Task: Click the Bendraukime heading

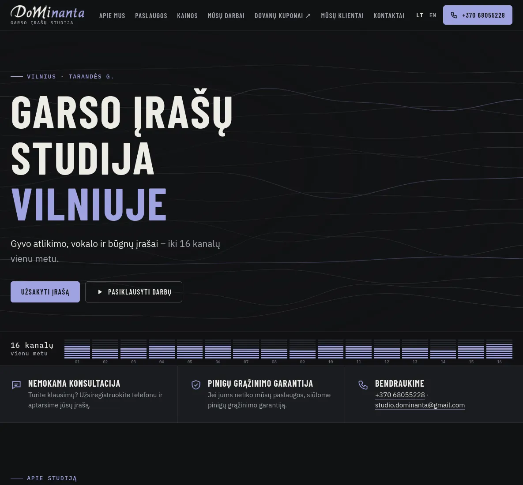Action: [399, 384]
